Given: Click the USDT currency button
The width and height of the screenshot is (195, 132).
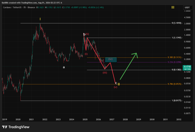Looking at the screenshot, I should [188, 7].
